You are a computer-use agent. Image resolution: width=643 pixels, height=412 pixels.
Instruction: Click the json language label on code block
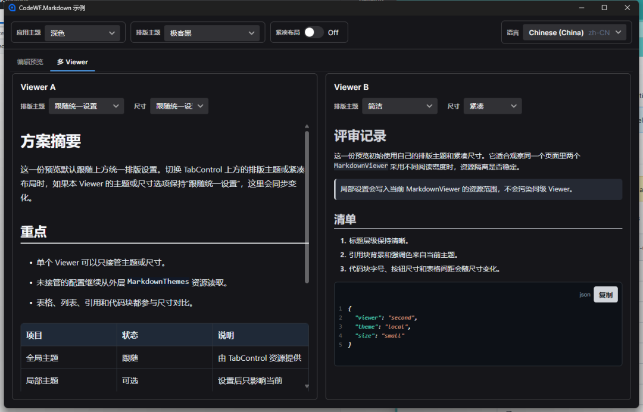(585, 294)
